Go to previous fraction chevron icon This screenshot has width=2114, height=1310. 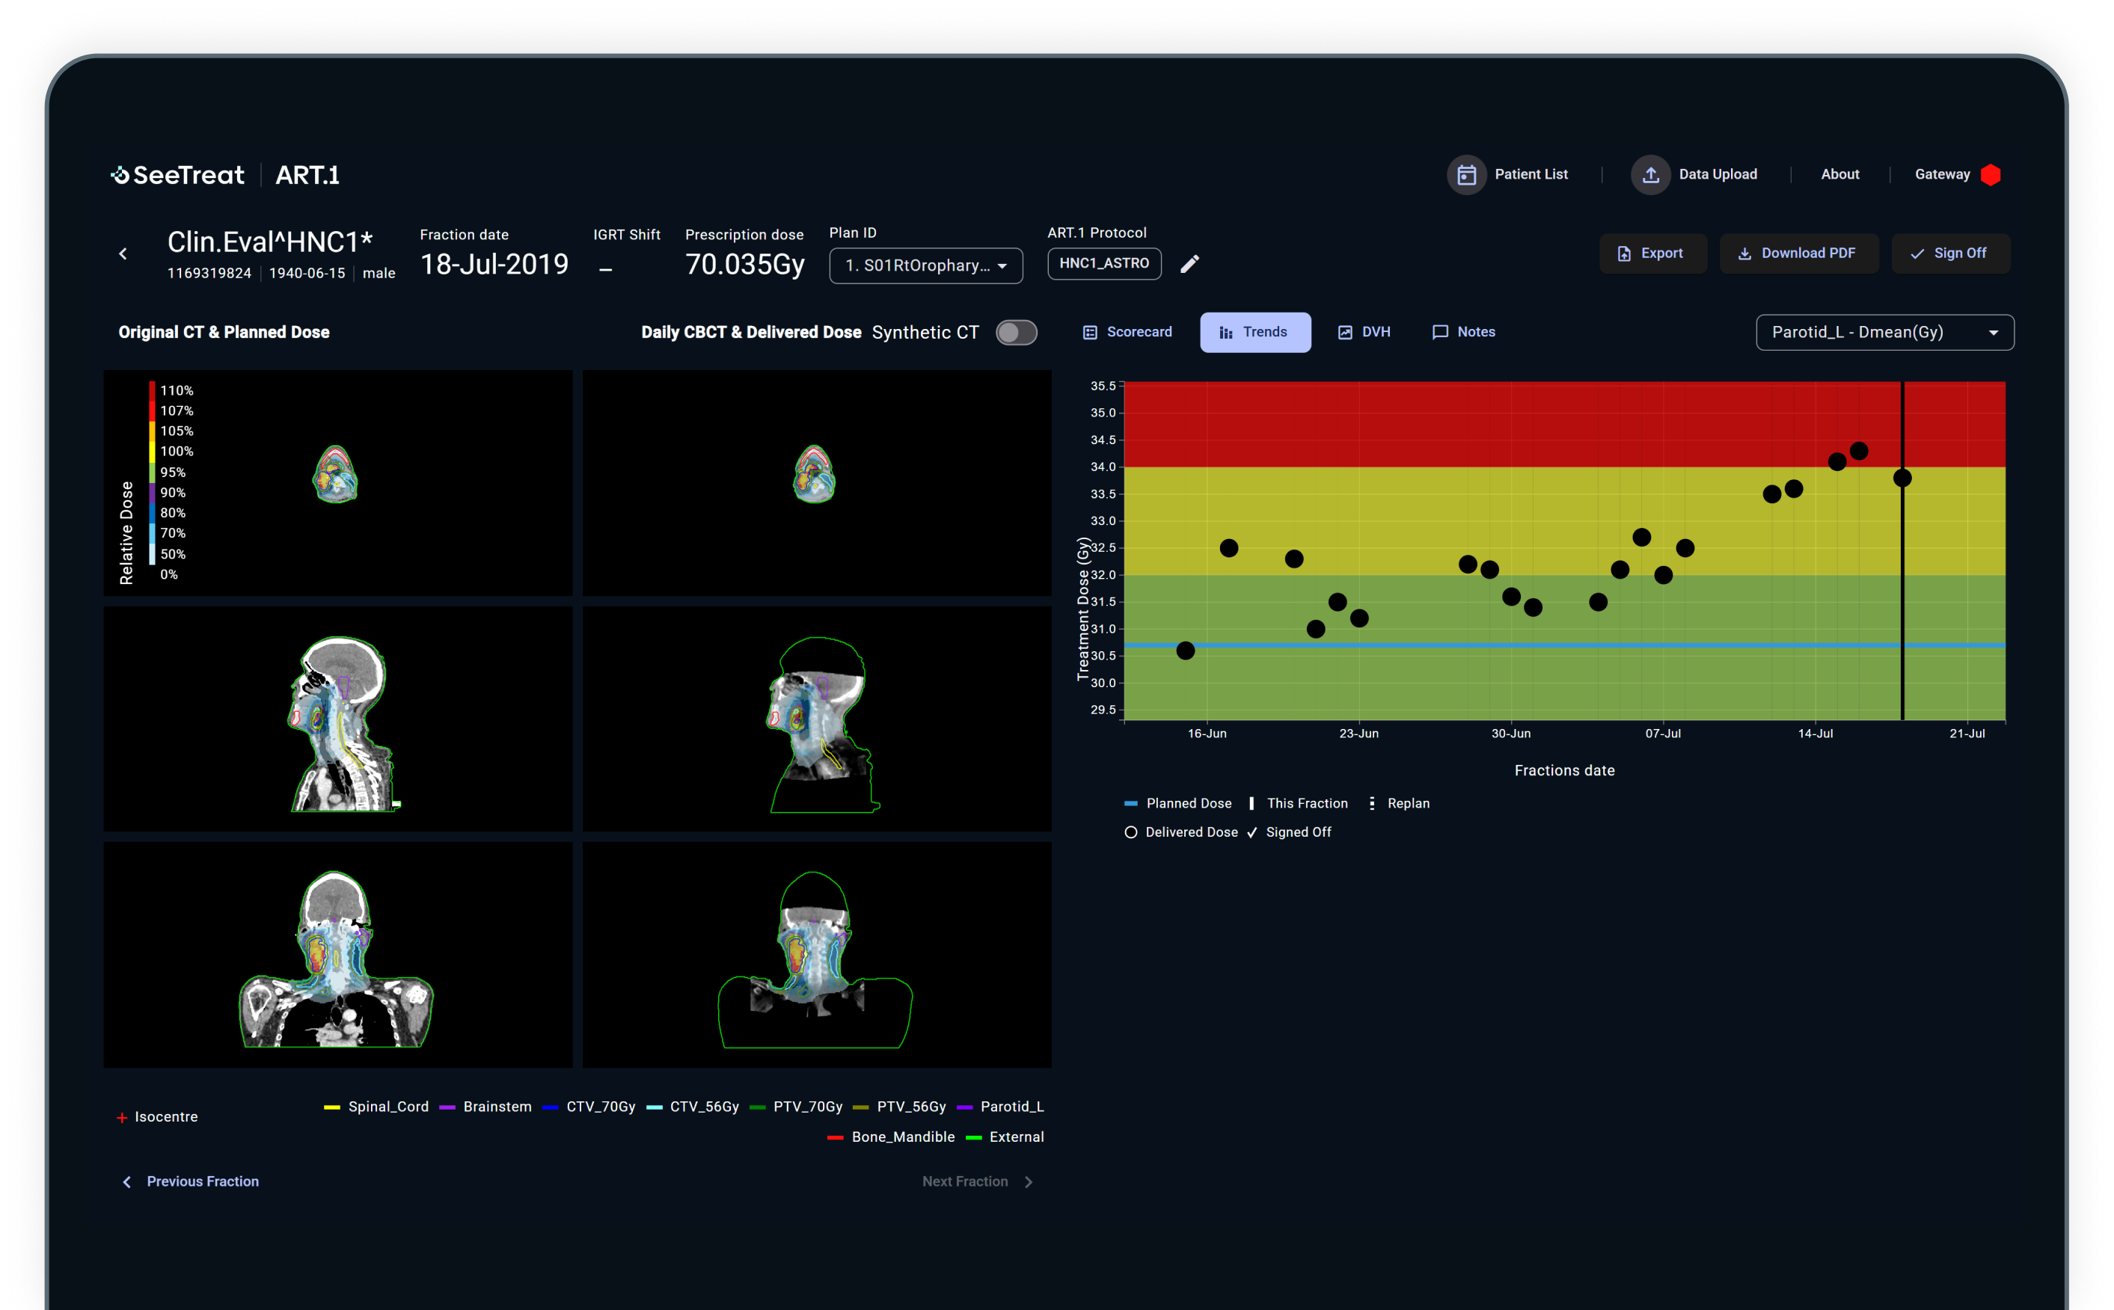(127, 1182)
